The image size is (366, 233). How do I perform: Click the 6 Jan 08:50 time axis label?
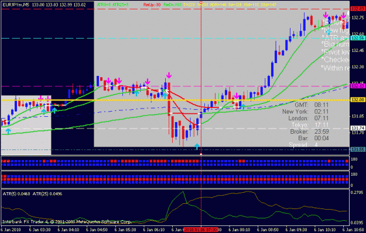click(x=268, y=229)
